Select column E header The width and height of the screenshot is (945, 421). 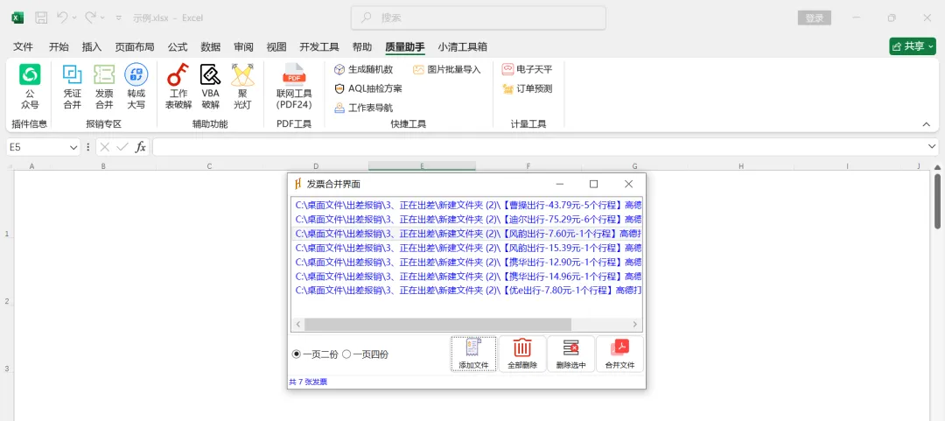pyautogui.click(x=422, y=166)
